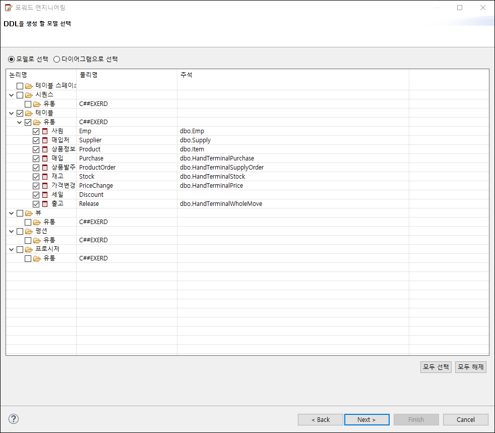
Task: Uncheck the 재고 (Stock) table checkbox
Action: (36, 177)
